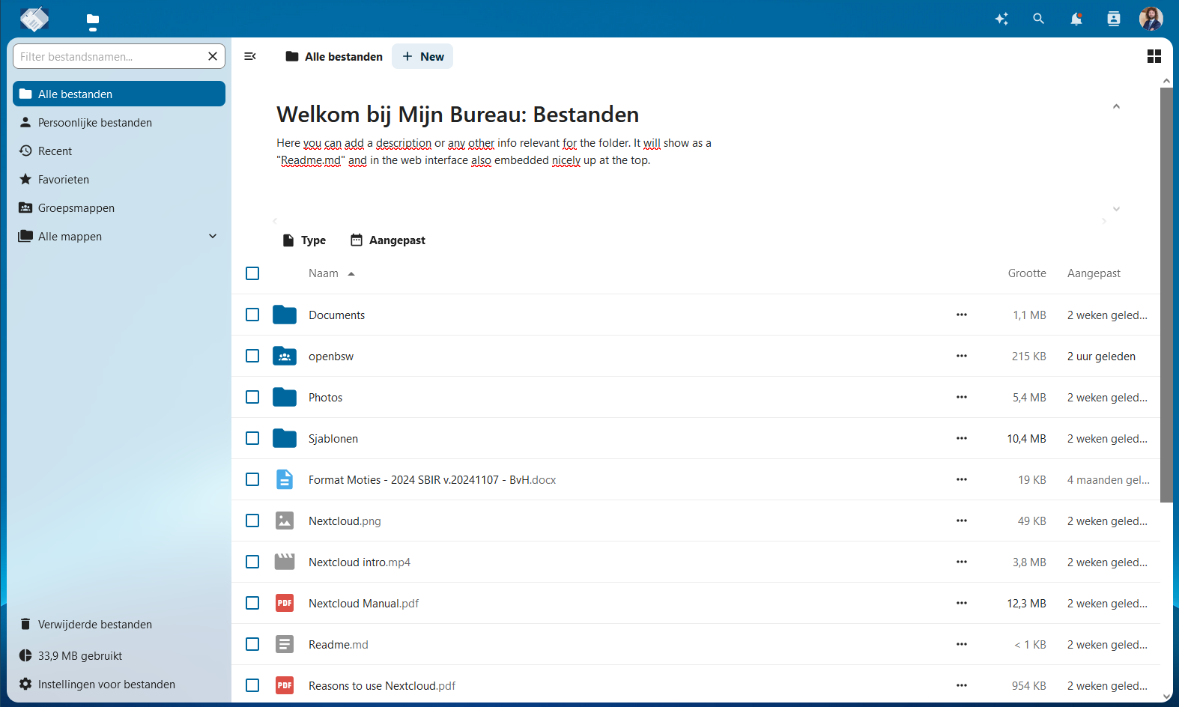
Task: Open actions menu for Format Moties docx
Action: click(962, 479)
